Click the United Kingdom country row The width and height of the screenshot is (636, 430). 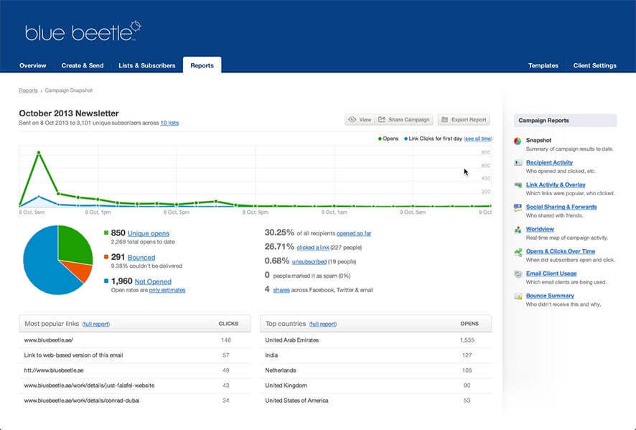click(x=376, y=385)
